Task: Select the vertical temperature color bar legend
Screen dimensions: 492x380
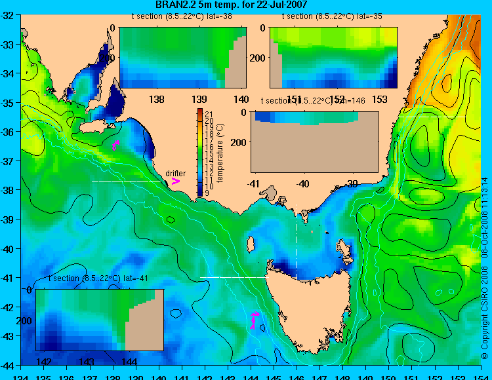Action: [x=200, y=152]
